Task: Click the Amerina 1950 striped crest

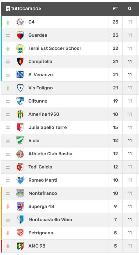Action: (20, 114)
